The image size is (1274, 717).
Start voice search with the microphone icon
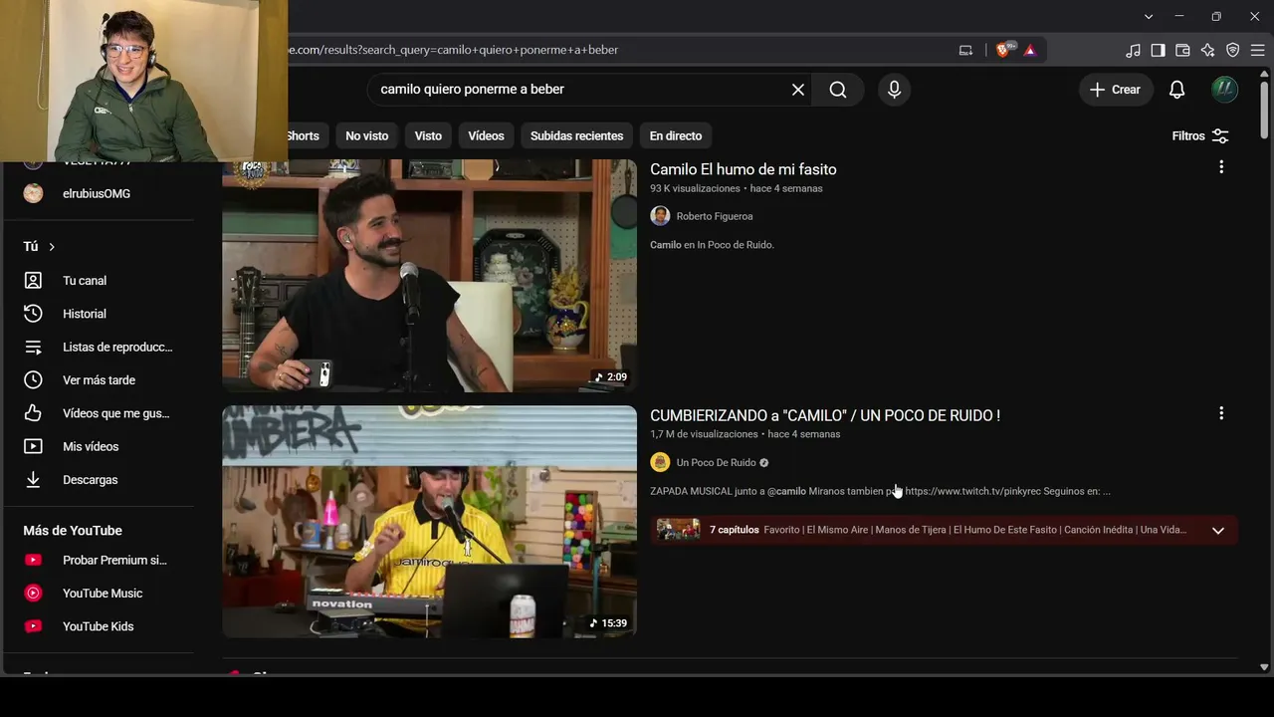[x=894, y=90]
